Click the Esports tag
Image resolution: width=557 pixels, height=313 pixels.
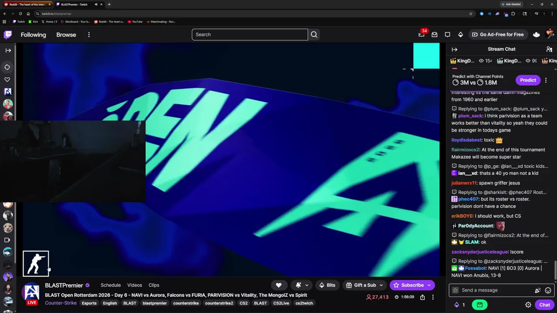(89, 303)
